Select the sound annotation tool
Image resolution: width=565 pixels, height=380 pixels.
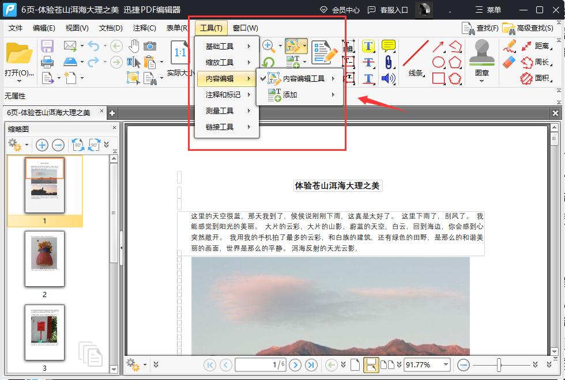pyautogui.click(x=389, y=77)
